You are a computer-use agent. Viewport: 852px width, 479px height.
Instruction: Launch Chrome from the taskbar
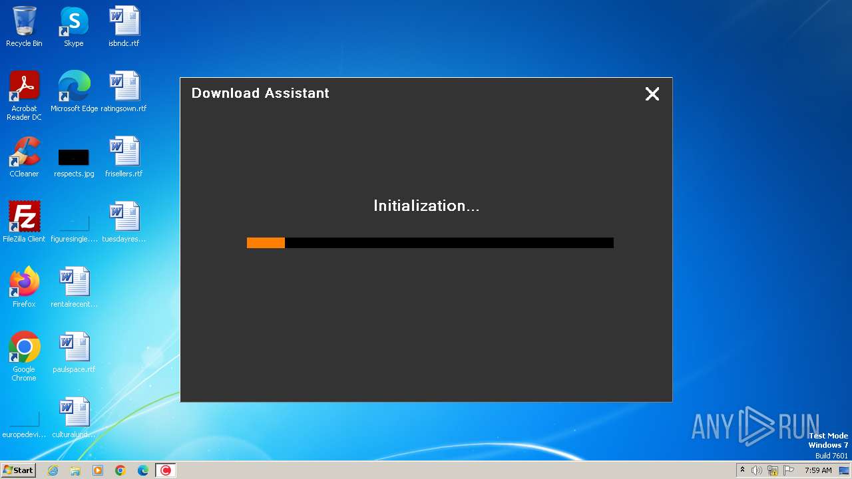(x=120, y=470)
